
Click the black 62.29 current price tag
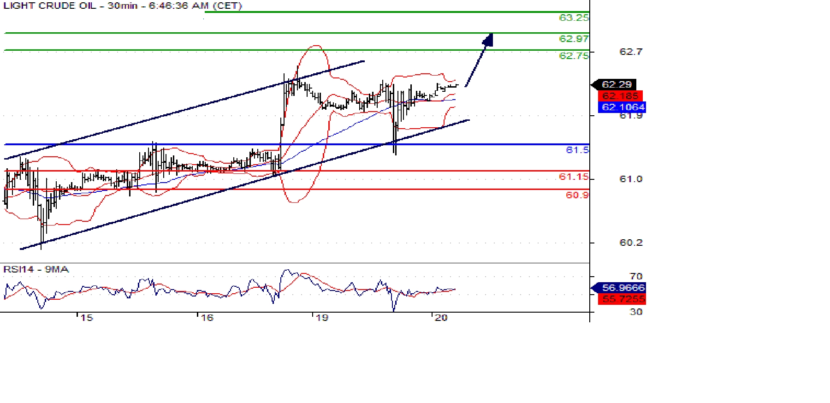pyautogui.click(x=616, y=84)
